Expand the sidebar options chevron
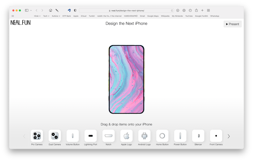This screenshot has width=253, height=161. pyautogui.click(x=31, y=10)
